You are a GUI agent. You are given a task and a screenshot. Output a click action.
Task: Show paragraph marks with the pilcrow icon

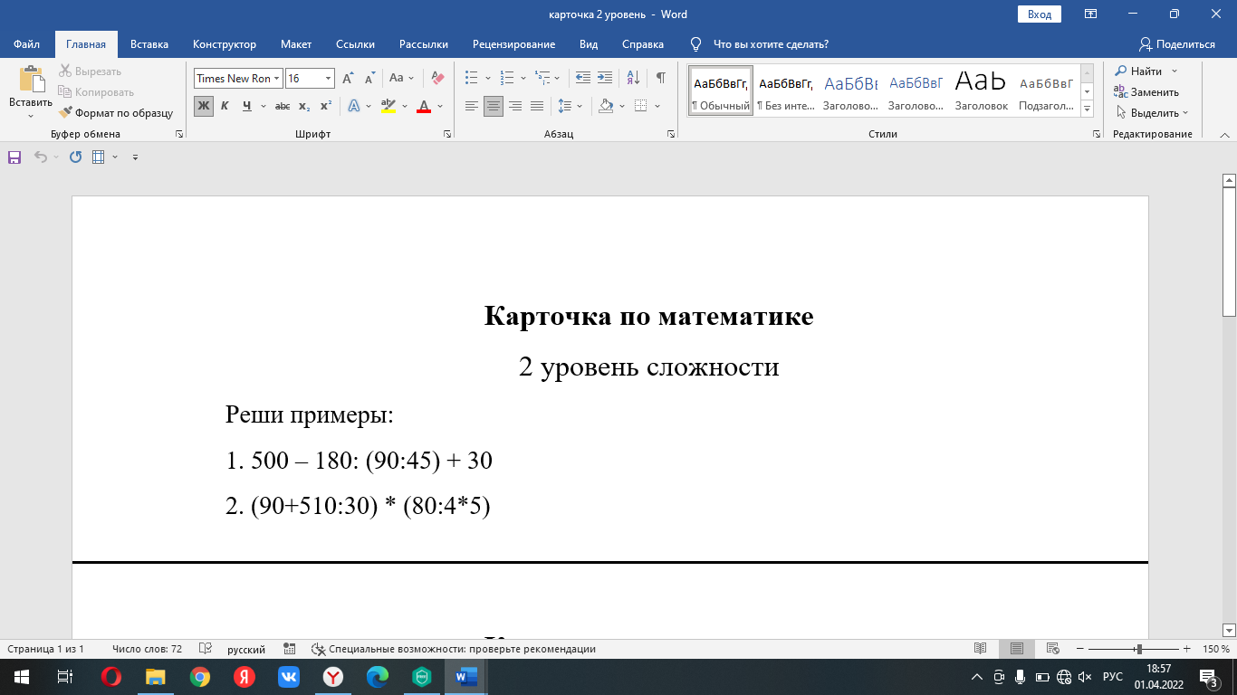click(x=660, y=78)
